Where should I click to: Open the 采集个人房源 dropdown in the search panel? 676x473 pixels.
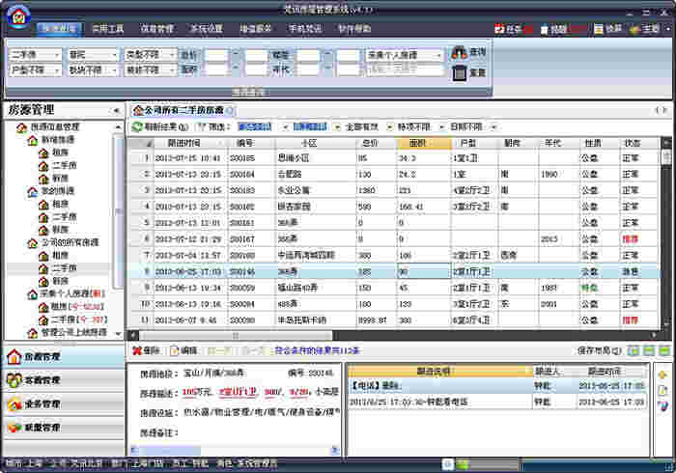[405, 55]
